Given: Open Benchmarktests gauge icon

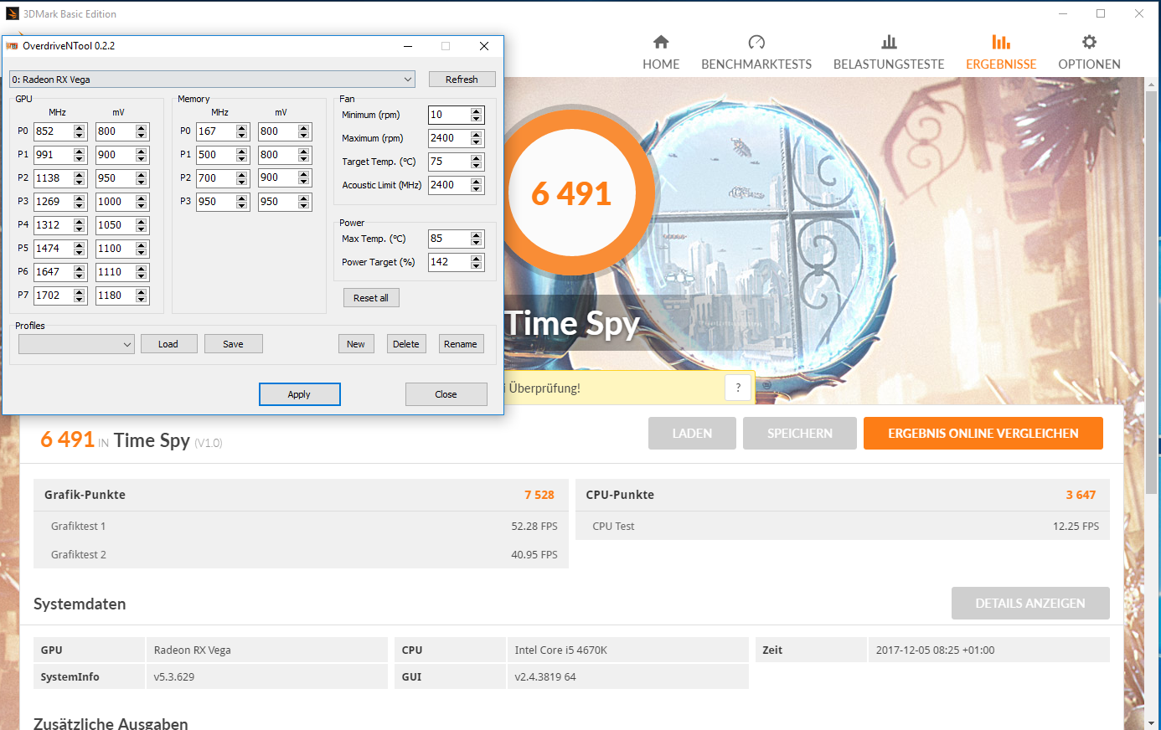Looking at the screenshot, I should pyautogui.click(x=756, y=42).
